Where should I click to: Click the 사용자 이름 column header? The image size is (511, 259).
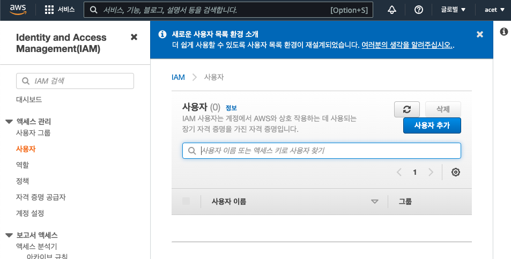point(229,201)
